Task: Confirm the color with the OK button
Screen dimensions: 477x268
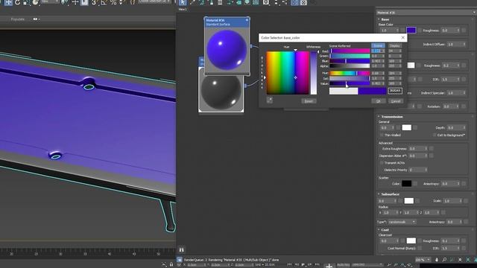Action: click(x=378, y=101)
